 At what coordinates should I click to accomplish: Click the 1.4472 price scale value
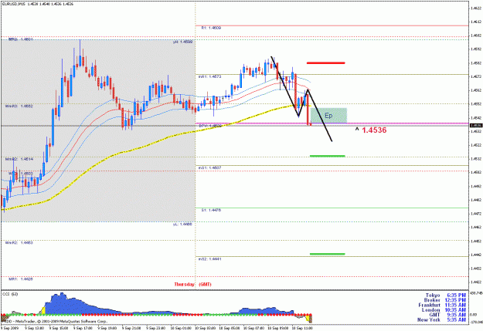(476, 213)
